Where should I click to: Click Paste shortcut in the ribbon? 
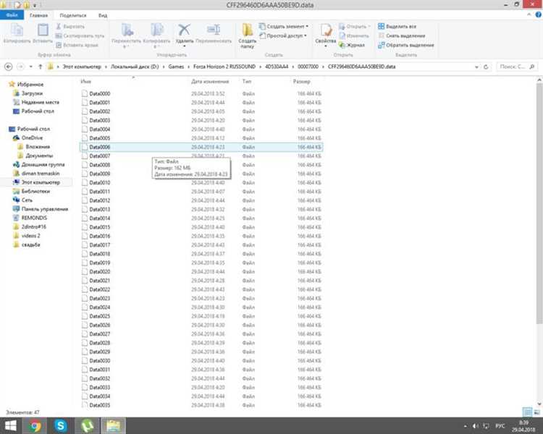point(77,45)
